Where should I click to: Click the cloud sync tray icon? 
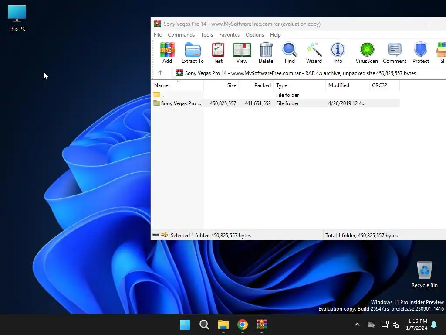[x=371, y=325]
